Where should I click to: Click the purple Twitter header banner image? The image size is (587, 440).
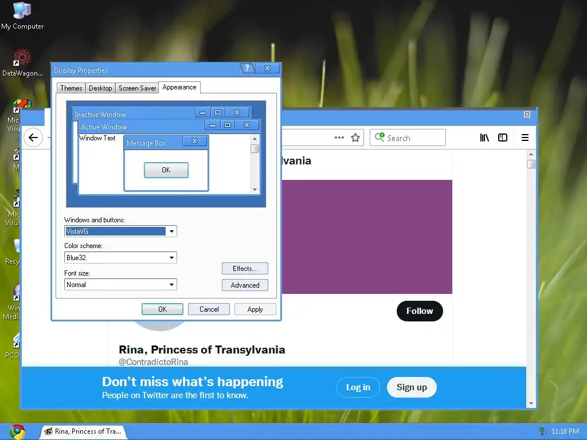367,237
